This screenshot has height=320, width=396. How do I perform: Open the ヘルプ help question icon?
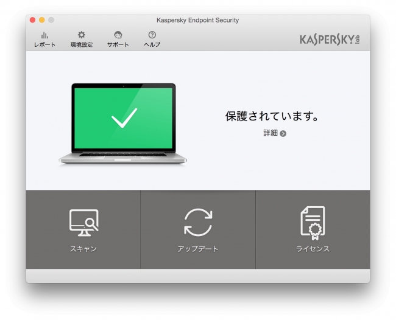point(152,35)
